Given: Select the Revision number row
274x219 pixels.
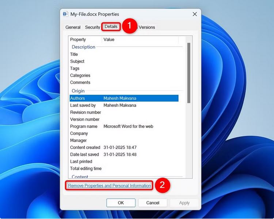Looking at the screenshot, I should (124, 112).
